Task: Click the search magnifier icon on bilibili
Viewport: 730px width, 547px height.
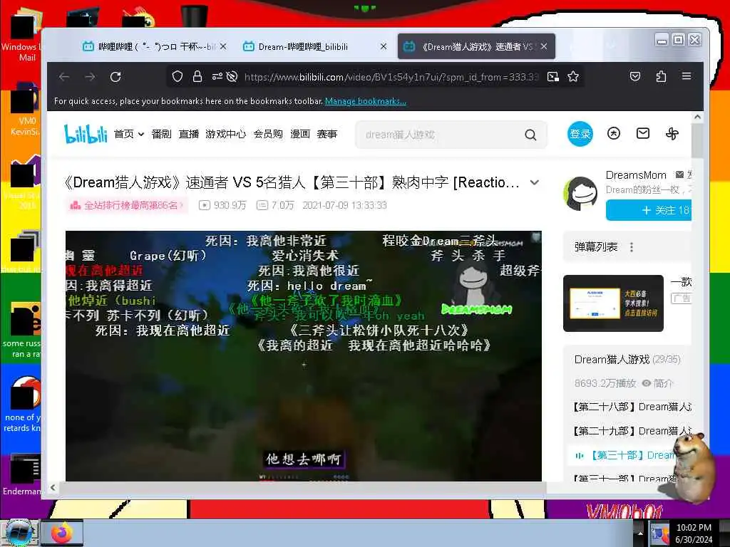Action: point(530,135)
